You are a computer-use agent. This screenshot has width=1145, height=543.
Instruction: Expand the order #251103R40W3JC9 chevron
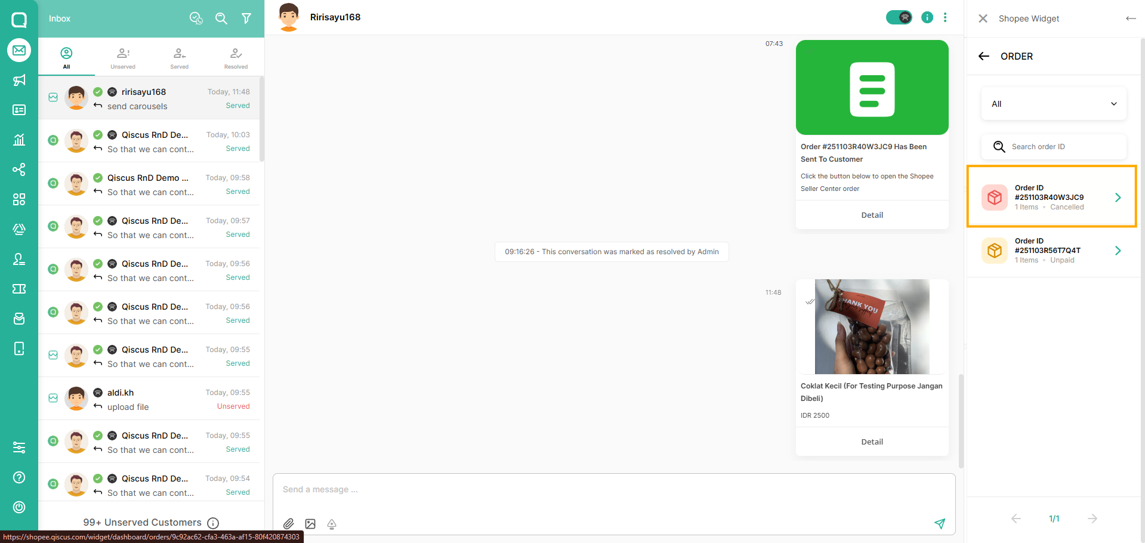coord(1118,198)
